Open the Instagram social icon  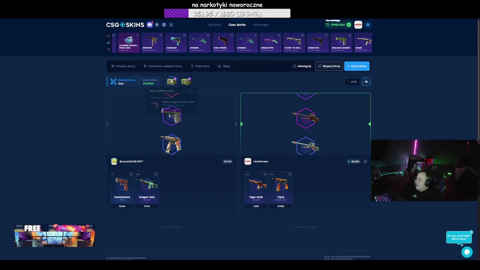[x=164, y=25]
